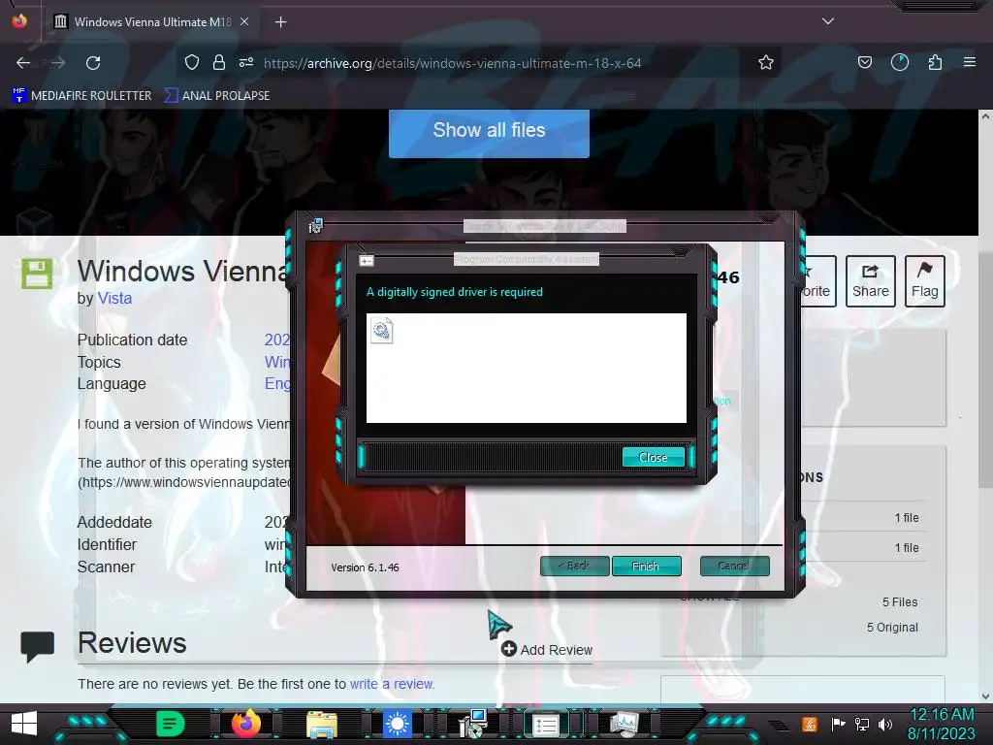The height and width of the screenshot is (745, 993).
Task: Open a new browser tab
Action: (280, 22)
